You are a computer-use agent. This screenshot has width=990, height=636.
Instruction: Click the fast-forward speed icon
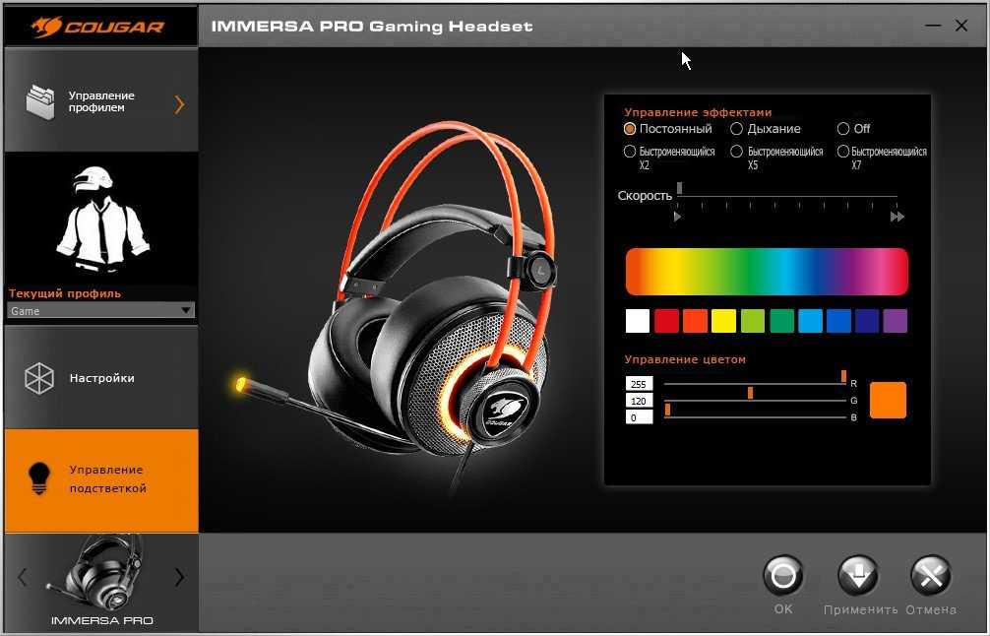coord(897,217)
